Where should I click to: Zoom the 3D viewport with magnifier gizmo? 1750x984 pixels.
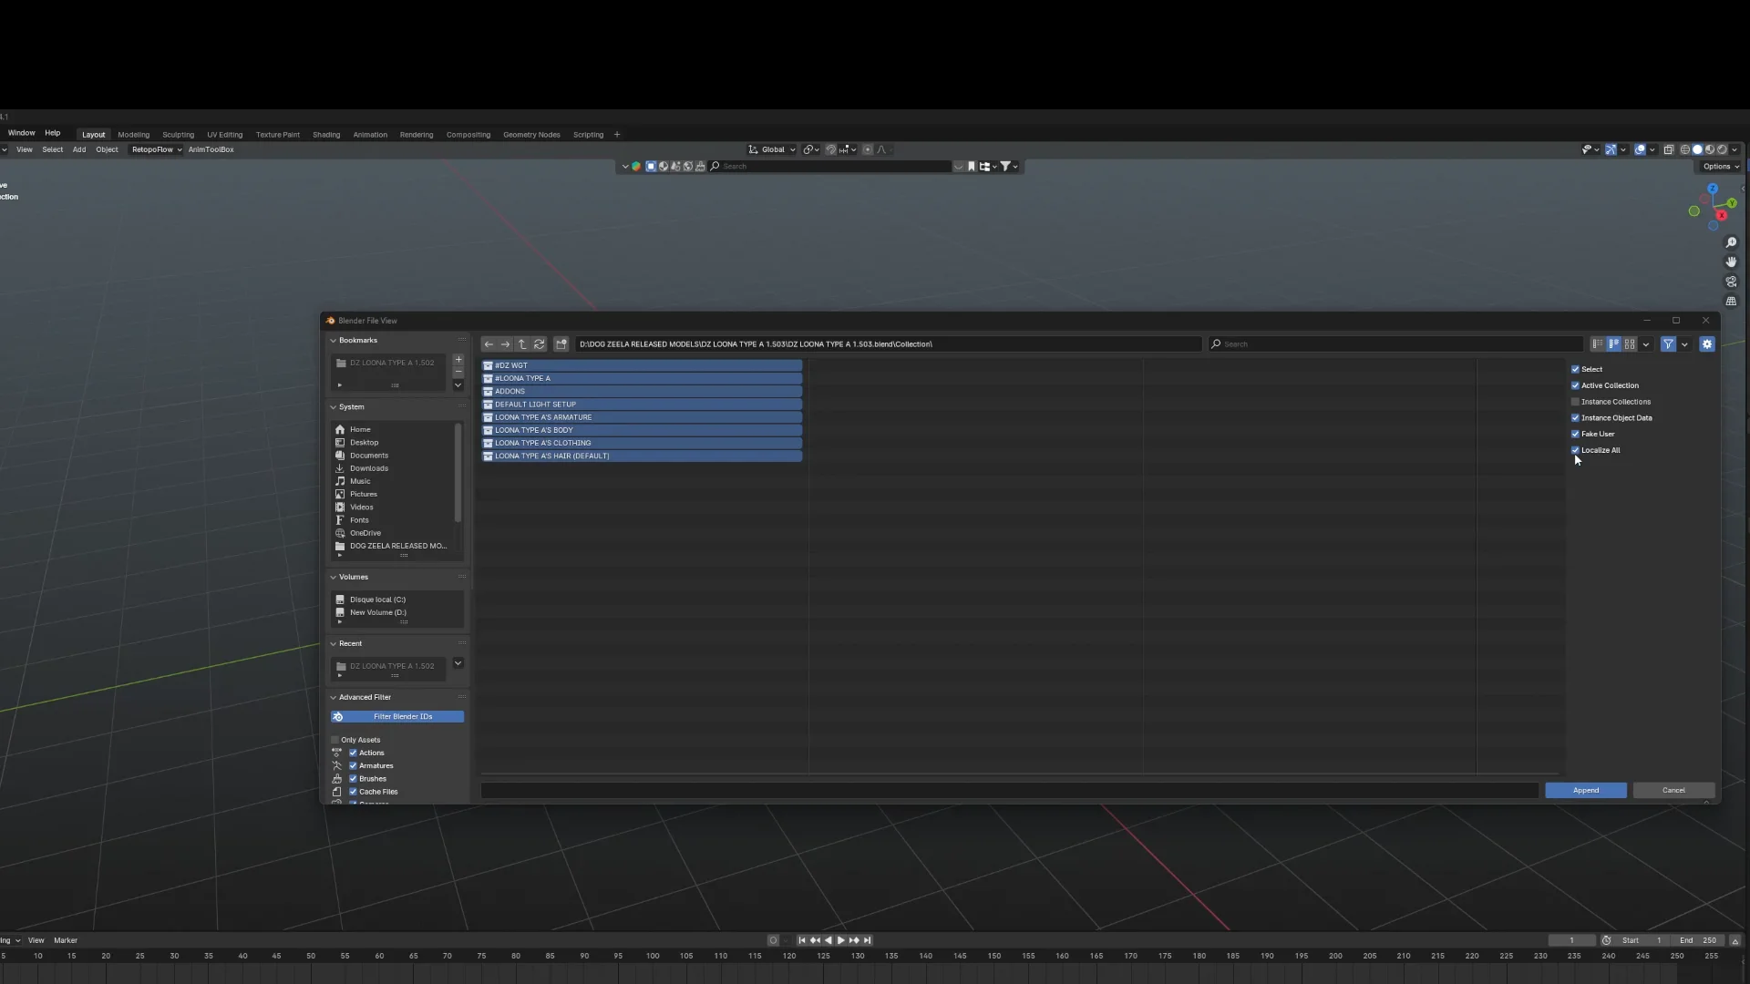click(1731, 242)
